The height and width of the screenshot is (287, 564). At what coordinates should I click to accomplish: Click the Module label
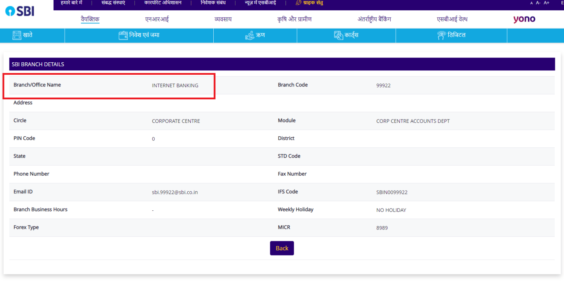pos(287,120)
